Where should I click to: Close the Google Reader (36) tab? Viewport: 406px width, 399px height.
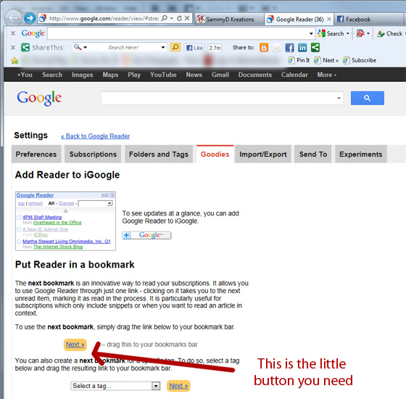328,19
